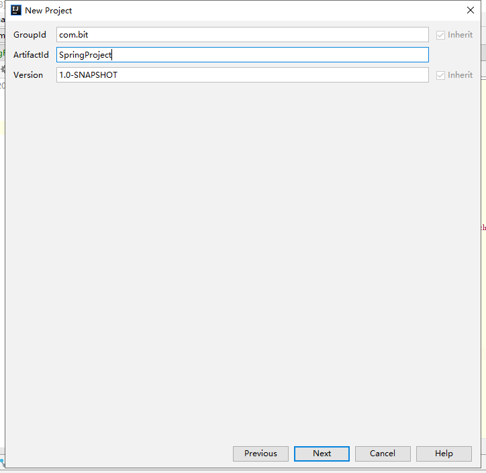Proceed by clicking the Next button

(322, 454)
